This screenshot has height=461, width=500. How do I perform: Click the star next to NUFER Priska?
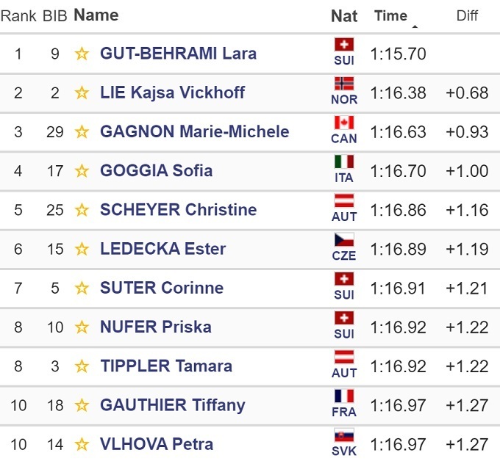click(82, 327)
